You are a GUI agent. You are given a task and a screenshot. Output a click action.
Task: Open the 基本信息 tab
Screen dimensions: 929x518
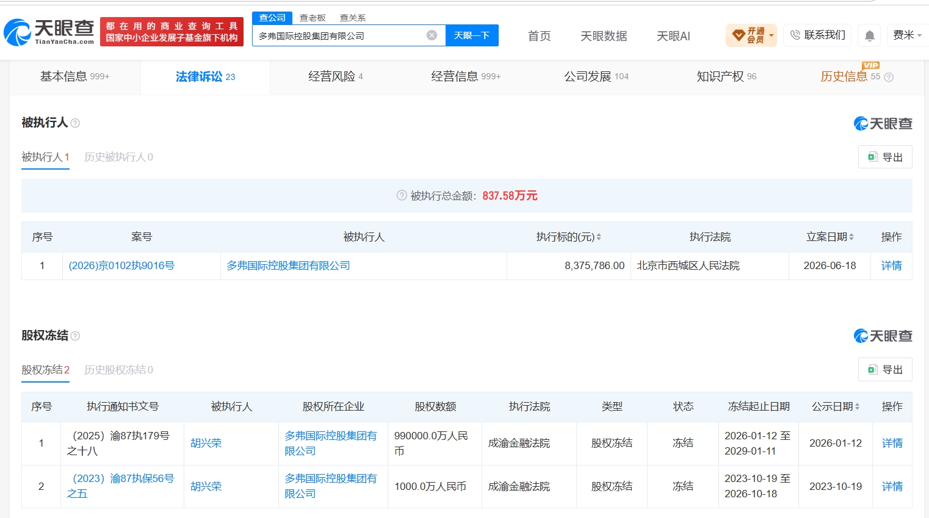pos(74,77)
